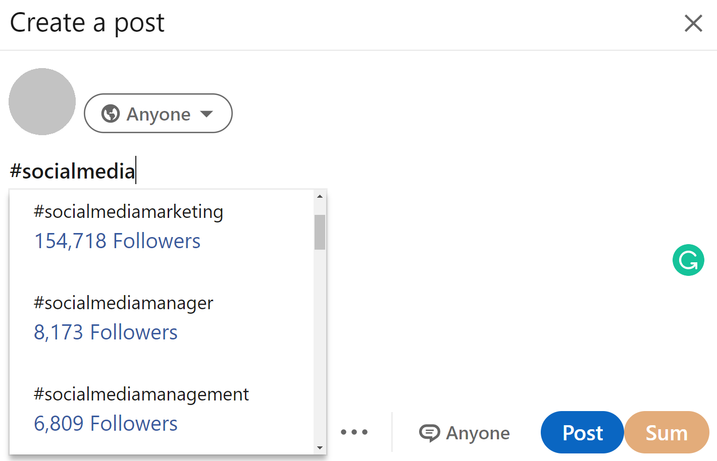
Task: Click the 8,173 Followers count
Action: 106,332
